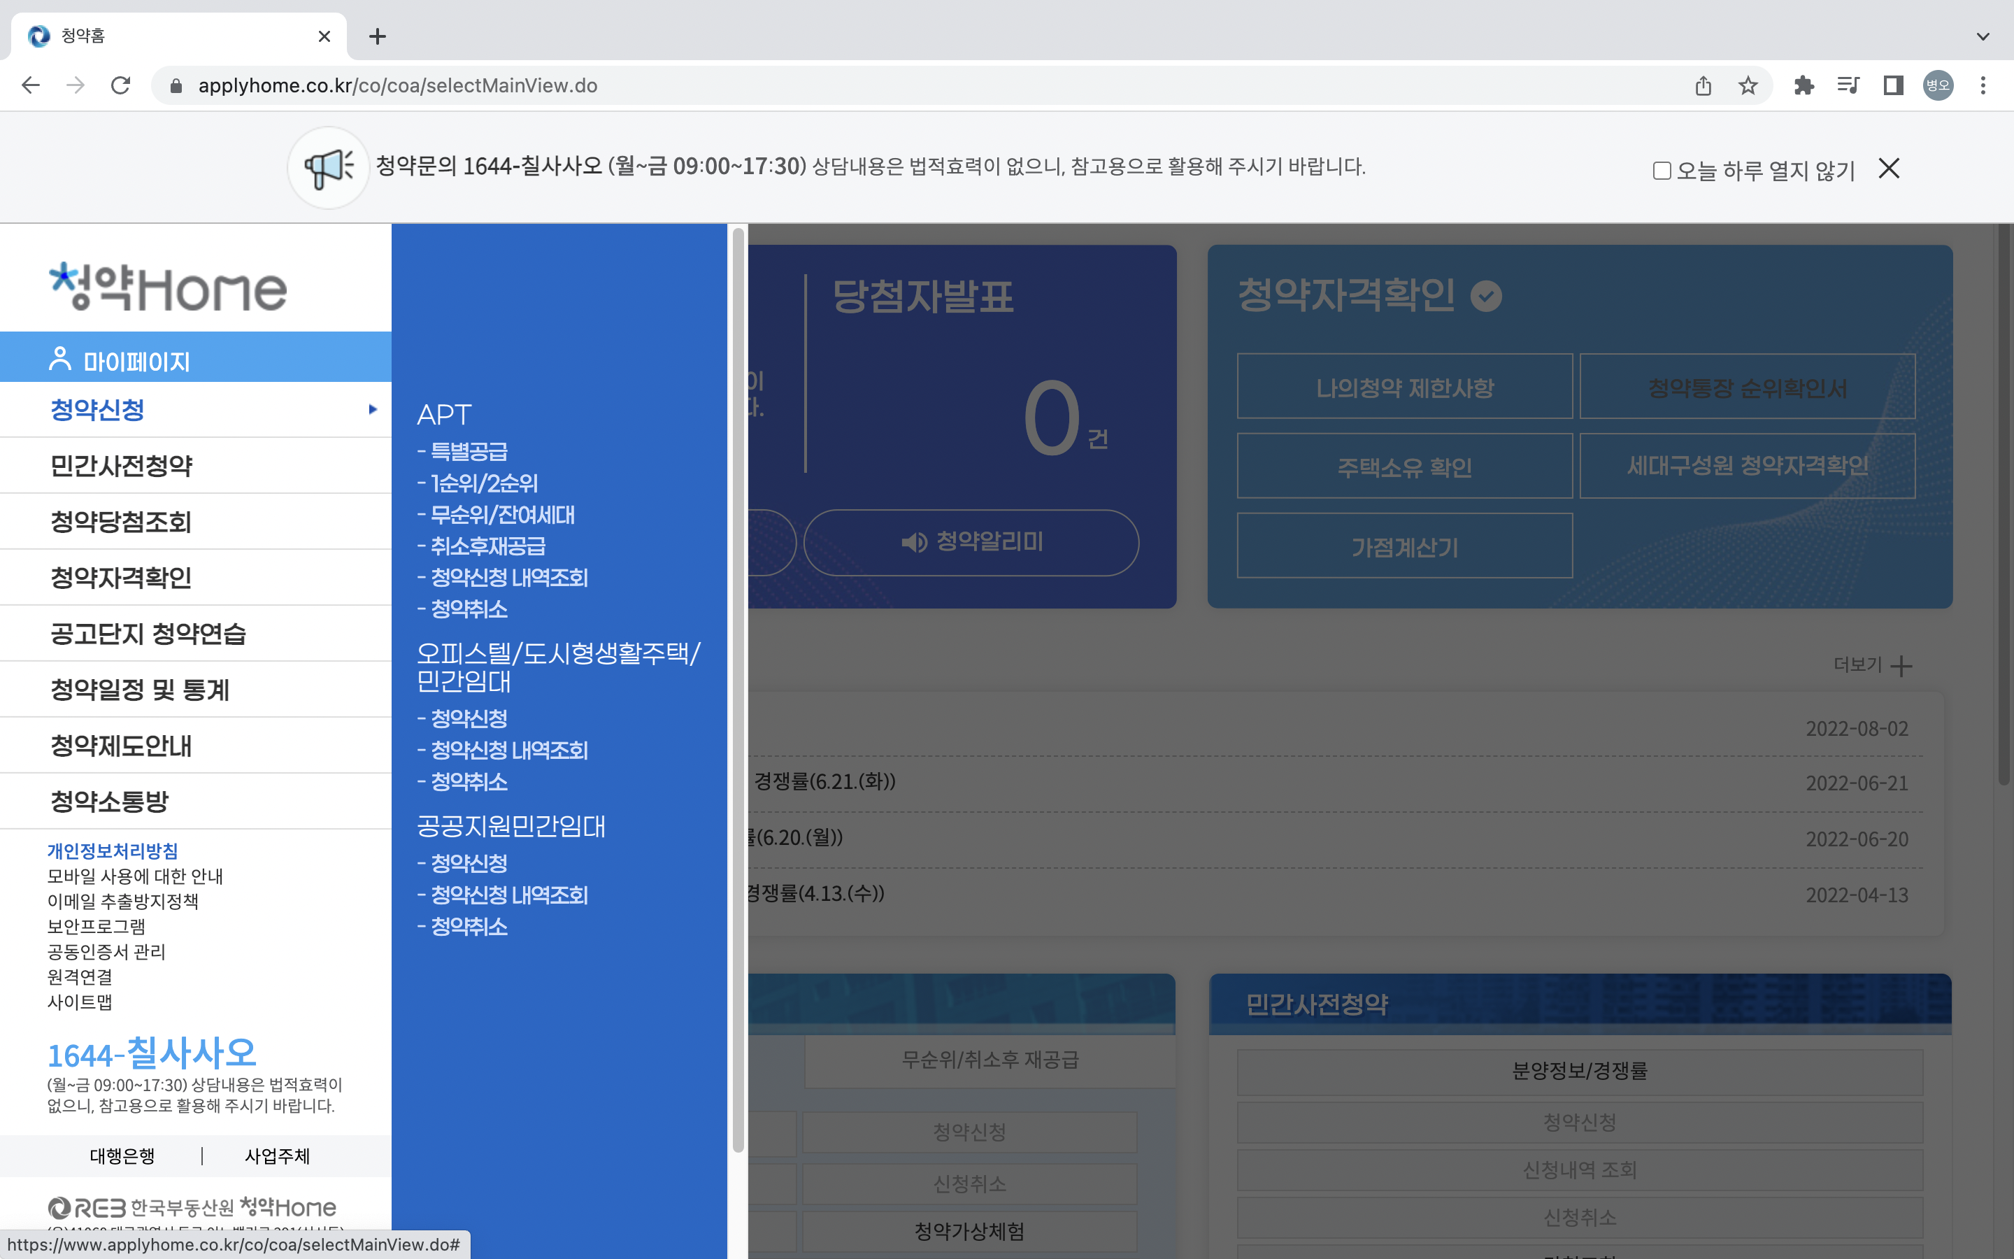Open 마이페이지 menu item
Image resolution: width=2014 pixels, height=1259 pixels.
[x=136, y=362]
